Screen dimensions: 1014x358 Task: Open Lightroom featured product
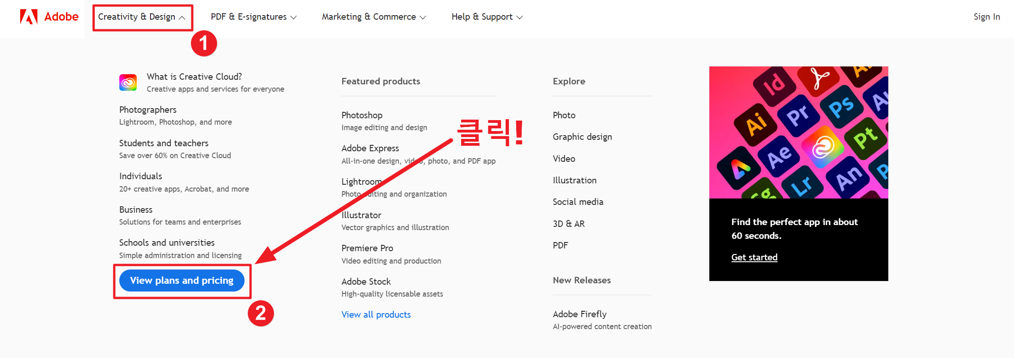coord(394,187)
